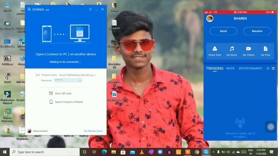Open Google Chrome from the taskbar
Screen dimensions: 278x156
197,152
